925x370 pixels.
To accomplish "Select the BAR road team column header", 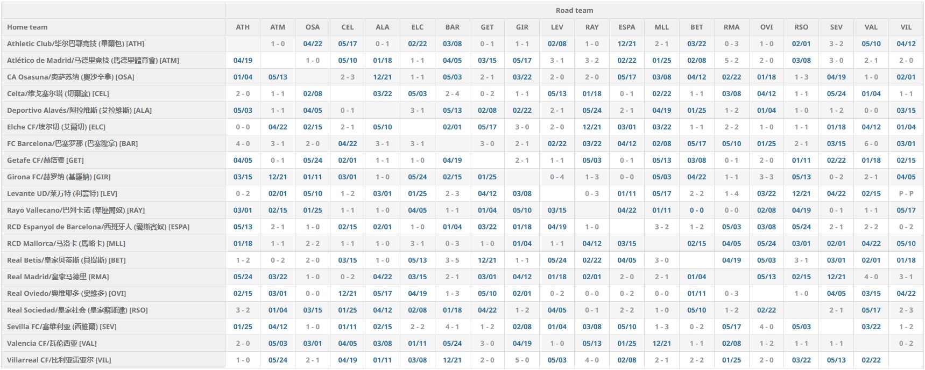I will click(x=452, y=27).
